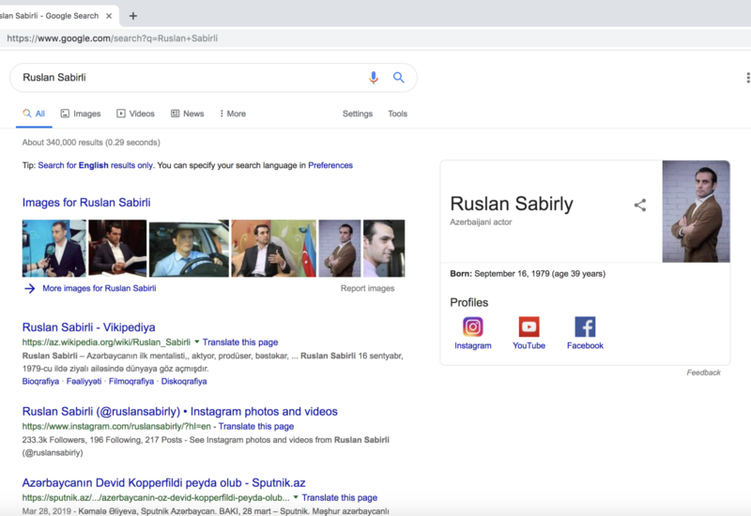Open the Filmoqrafiya sitelink
751x516 pixels.
131,381
